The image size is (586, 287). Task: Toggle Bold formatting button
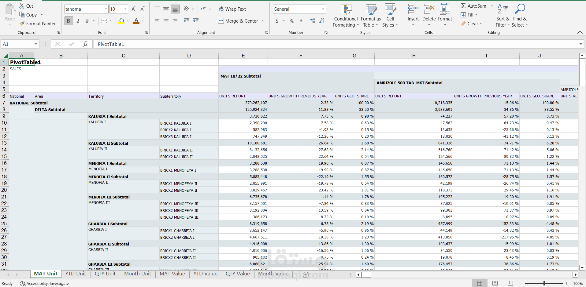click(69, 21)
